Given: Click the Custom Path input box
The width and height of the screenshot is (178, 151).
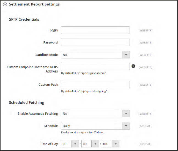Looking at the screenshot, I should (95, 84).
